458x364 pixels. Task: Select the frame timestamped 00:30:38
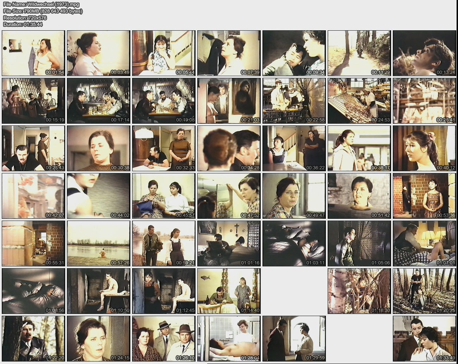click(99, 148)
